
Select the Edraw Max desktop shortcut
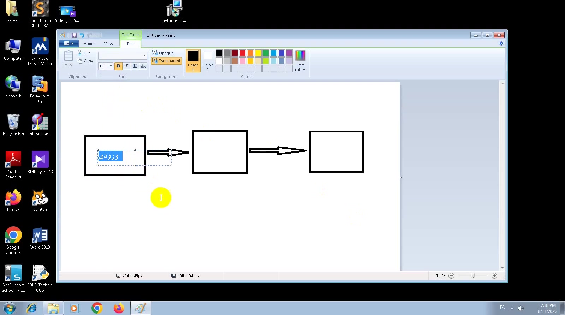[40, 90]
